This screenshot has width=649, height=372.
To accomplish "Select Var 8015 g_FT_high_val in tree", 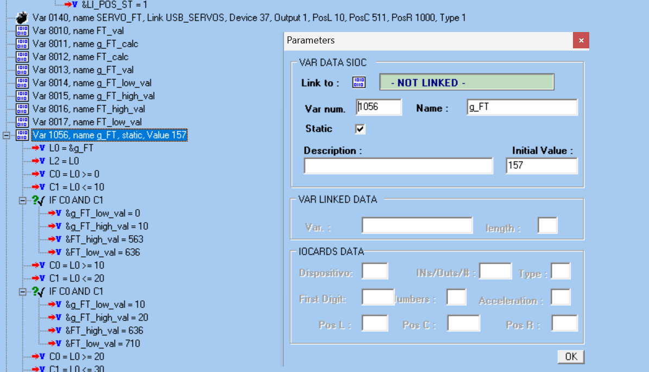I will (x=93, y=96).
